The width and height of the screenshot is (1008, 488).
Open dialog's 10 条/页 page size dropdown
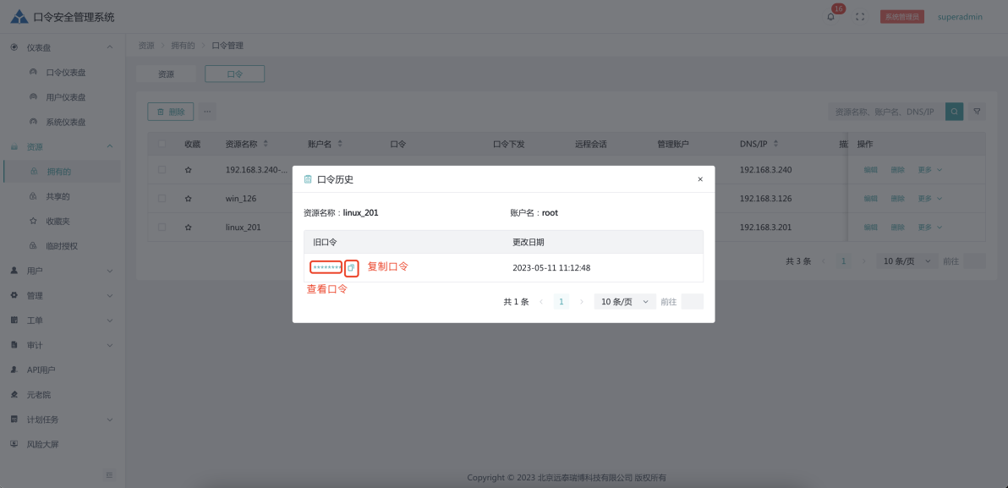coord(624,302)
